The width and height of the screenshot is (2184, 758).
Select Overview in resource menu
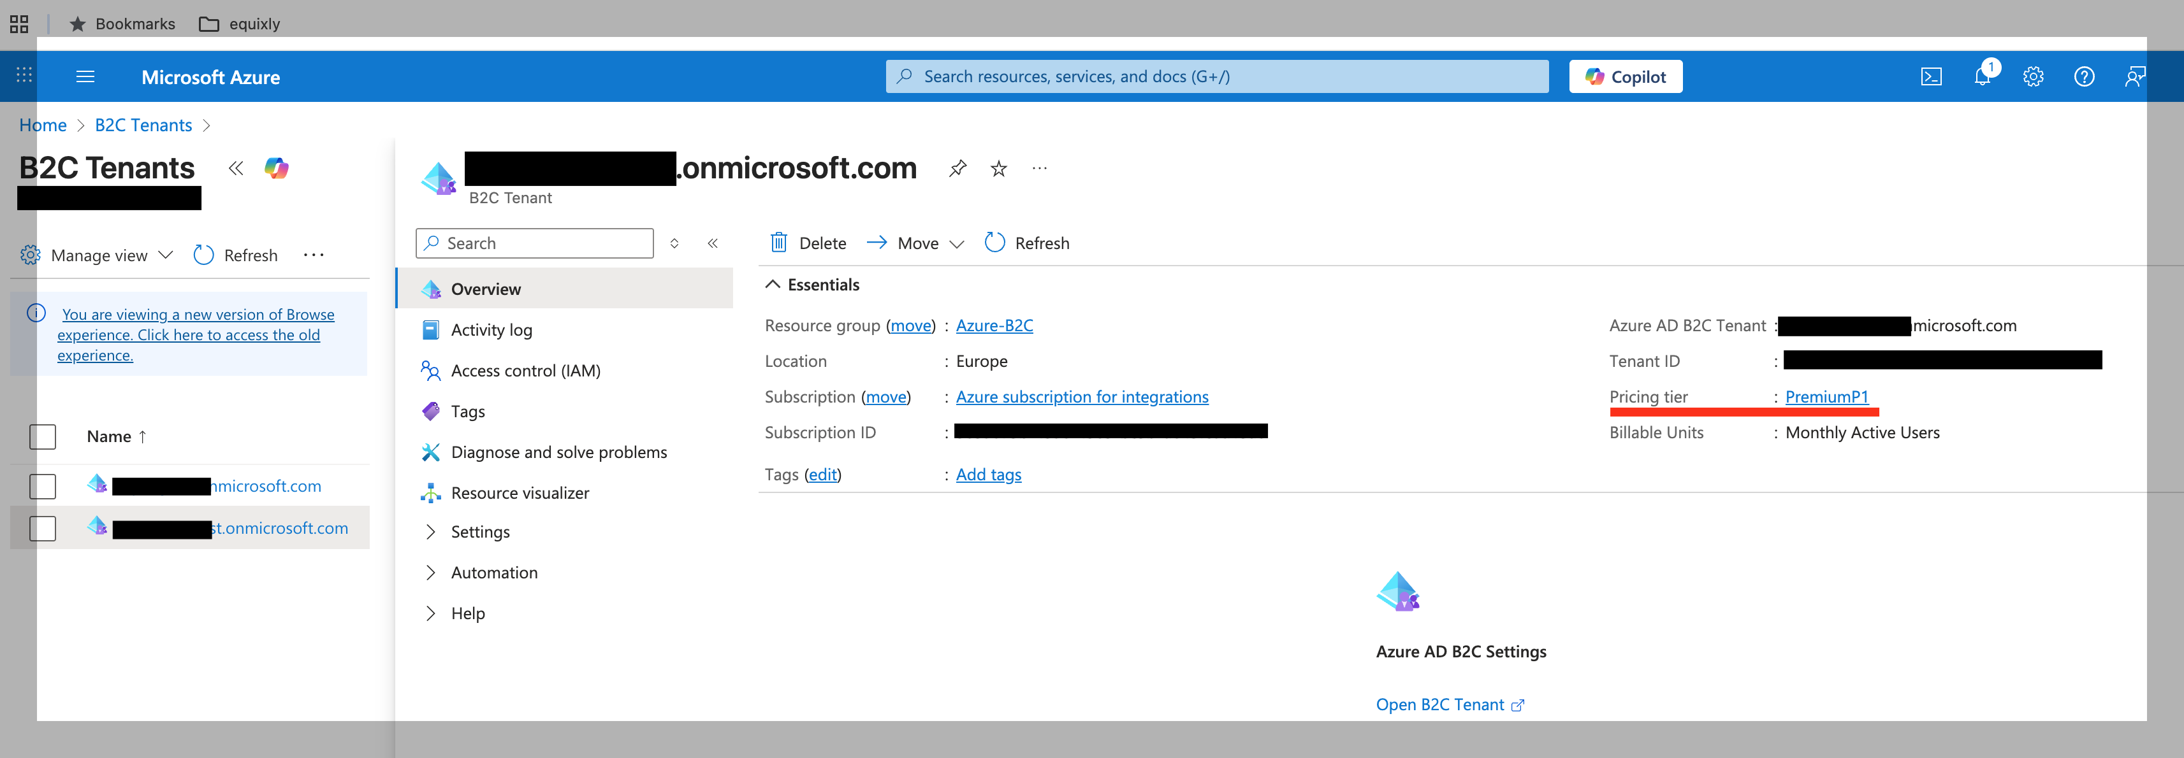click(x=565, y=289)
